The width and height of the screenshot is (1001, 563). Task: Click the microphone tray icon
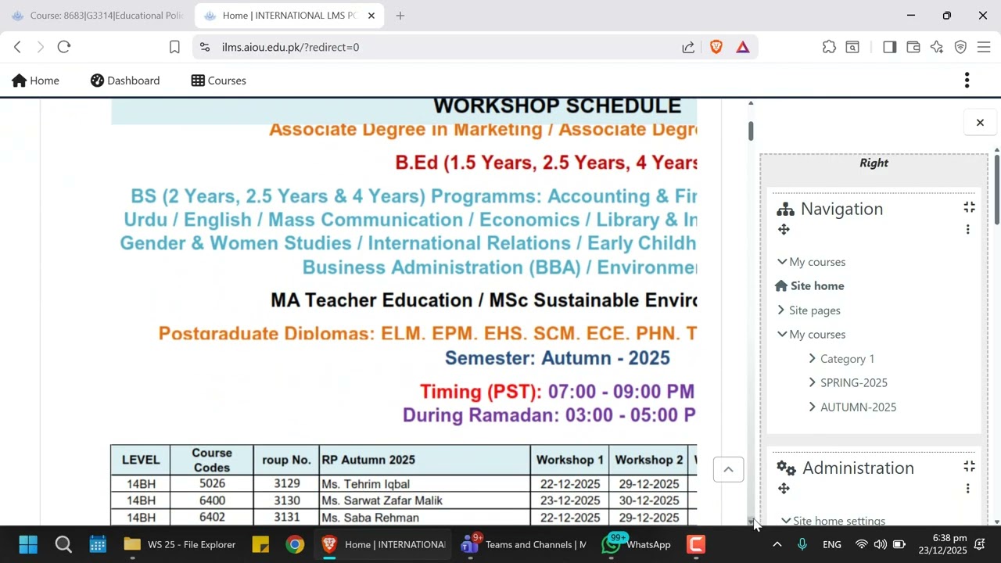(x=802, y=544)
